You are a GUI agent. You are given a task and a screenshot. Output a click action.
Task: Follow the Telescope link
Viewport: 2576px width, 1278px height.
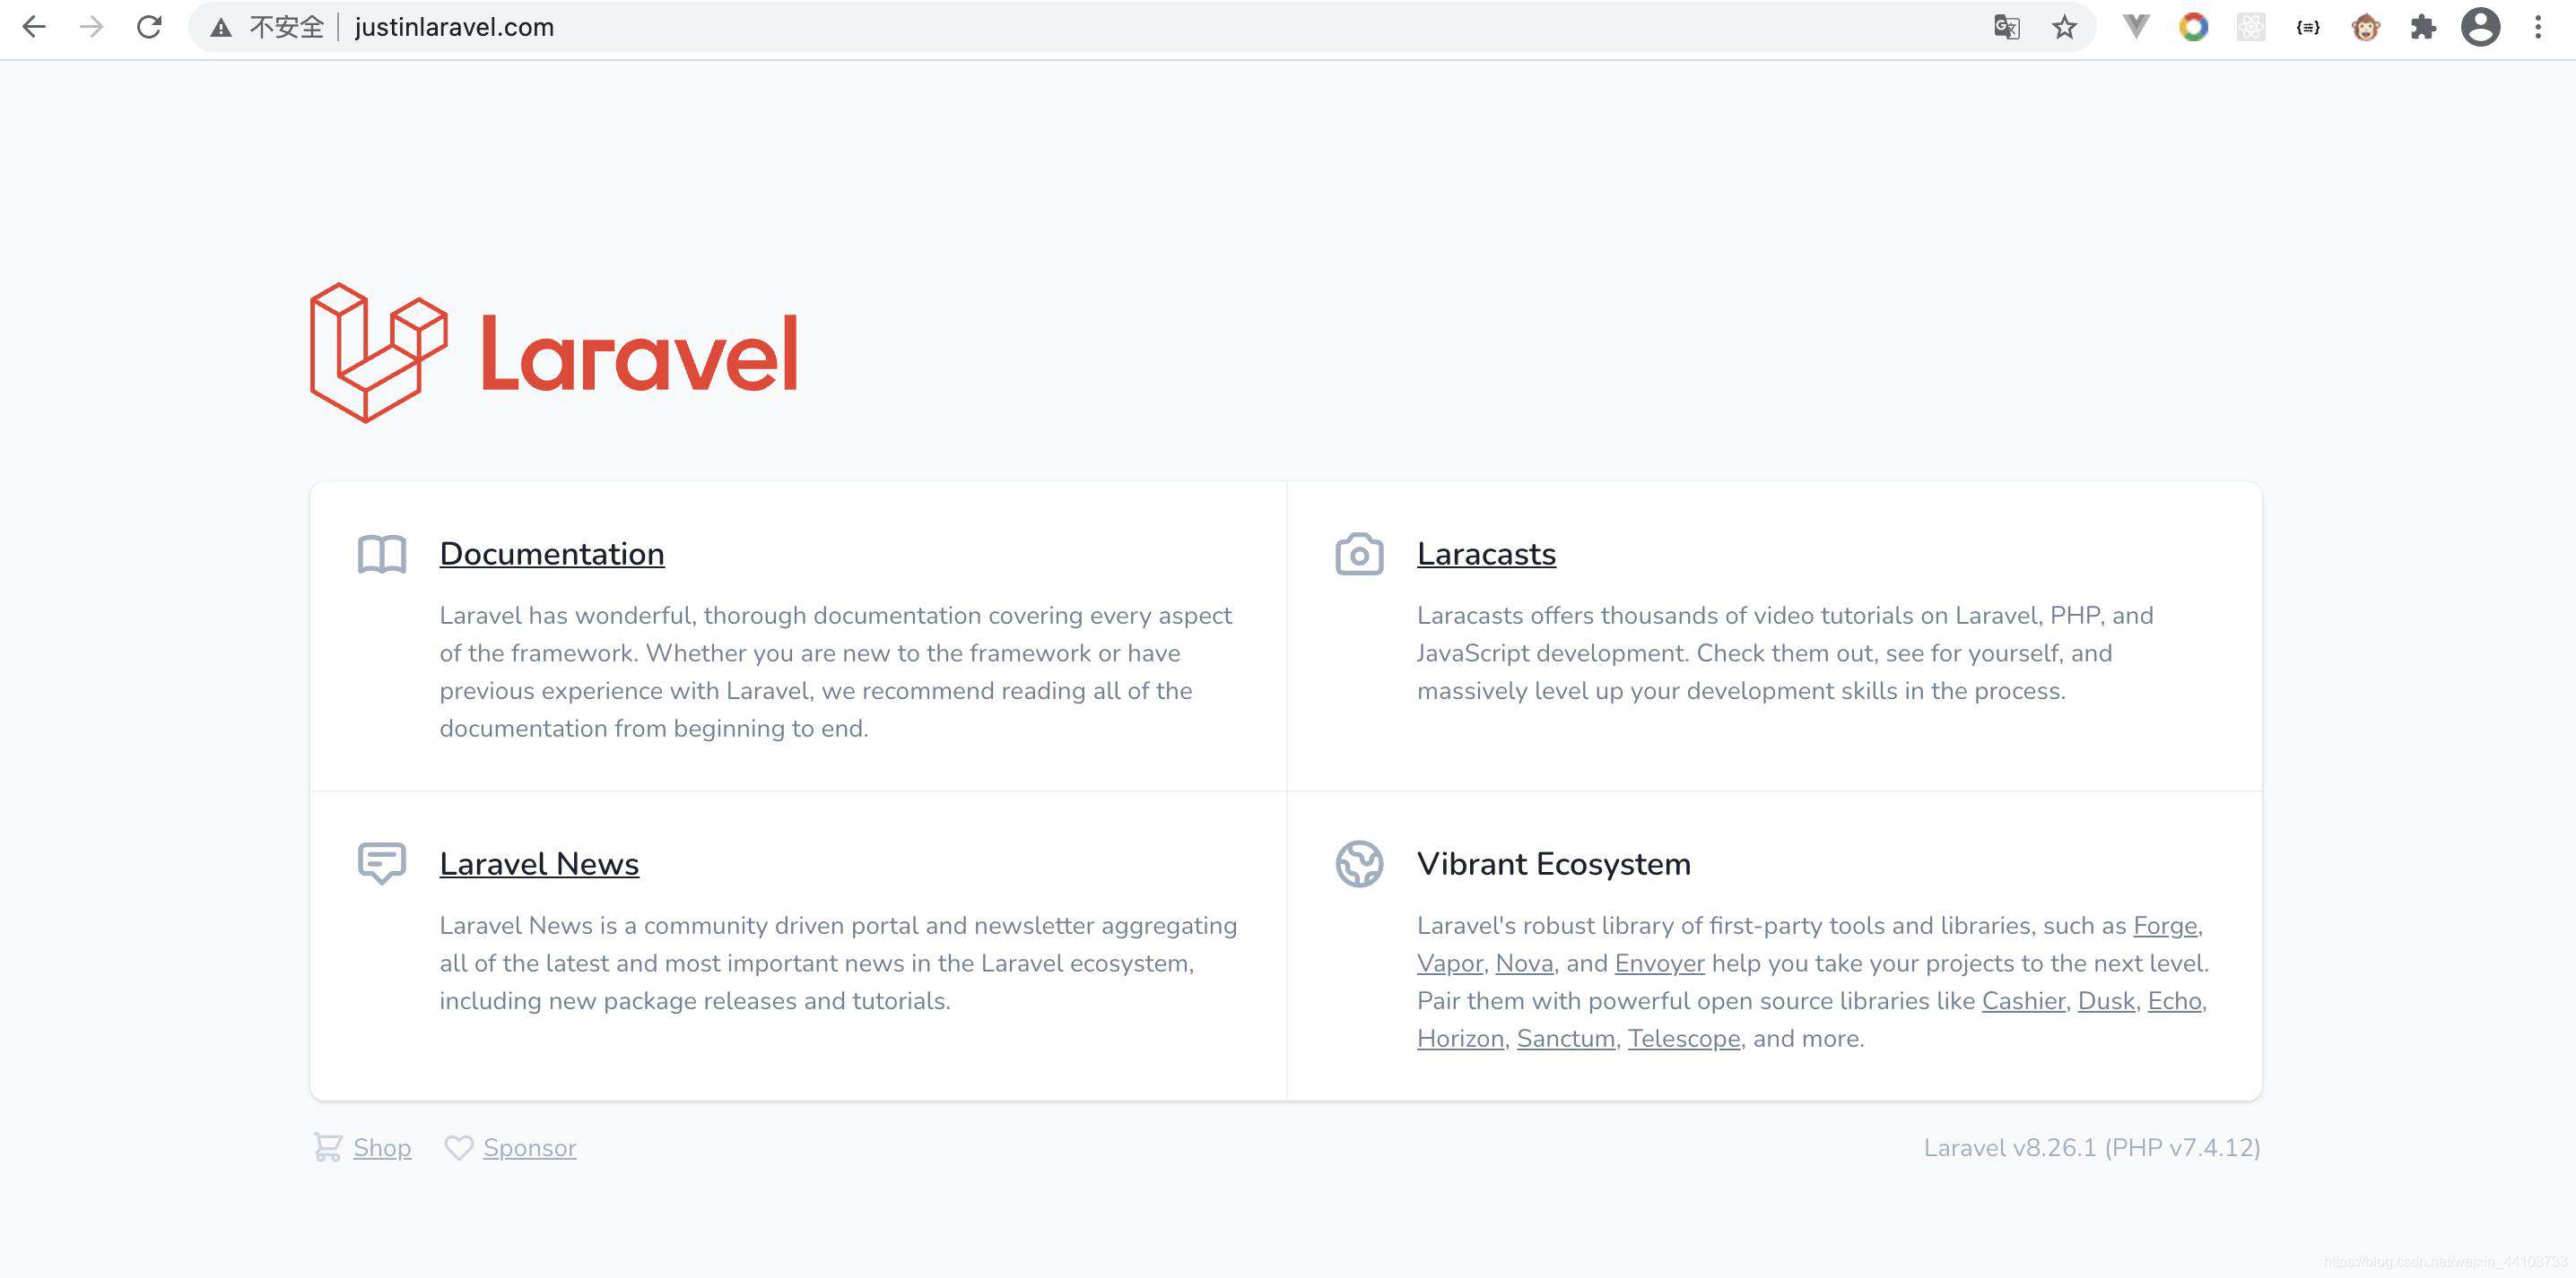1684,1038
